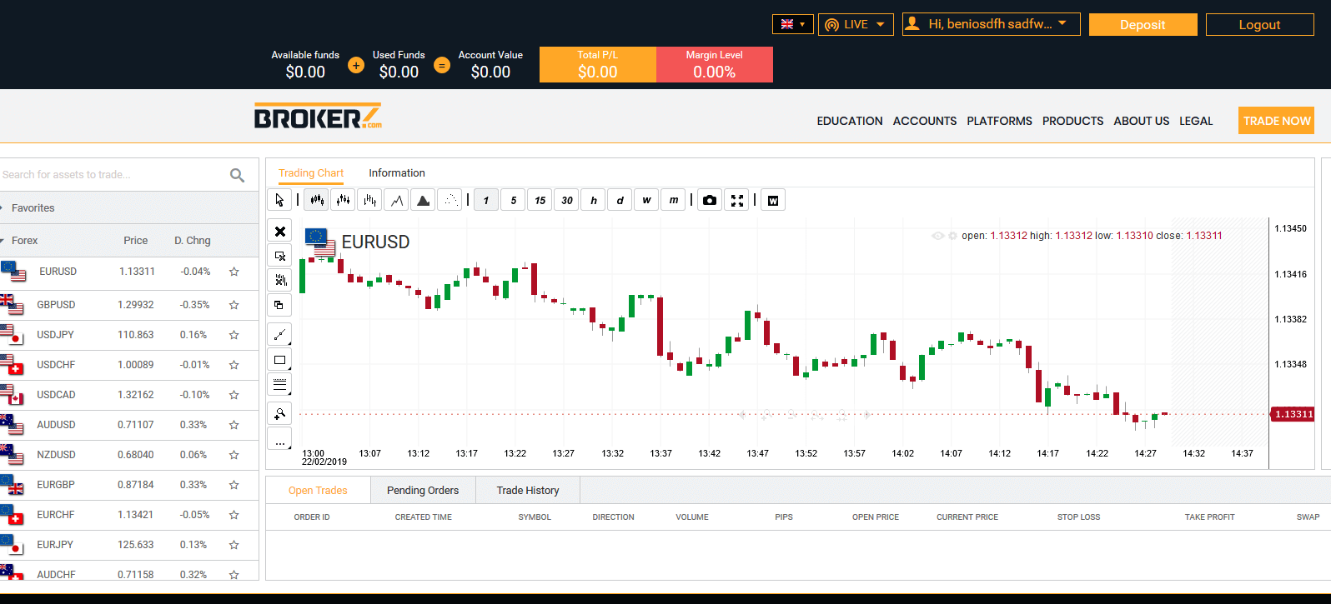Select the Open Trades tab
The width and height of the screenshot is (1331, 604).
click(x=318, y=491)
